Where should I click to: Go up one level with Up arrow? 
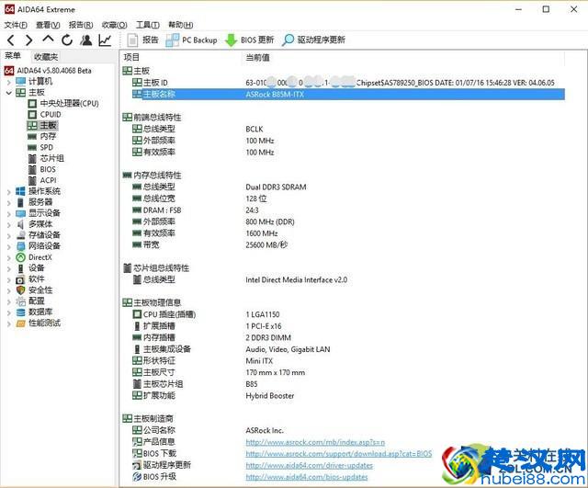click(x=48, y=40)
